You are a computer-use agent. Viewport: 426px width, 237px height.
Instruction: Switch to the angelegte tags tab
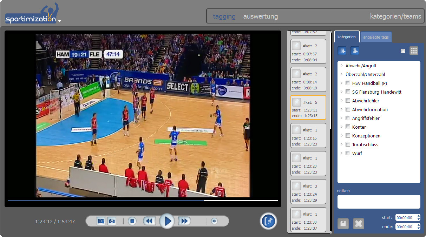click(x=376, y=37)
